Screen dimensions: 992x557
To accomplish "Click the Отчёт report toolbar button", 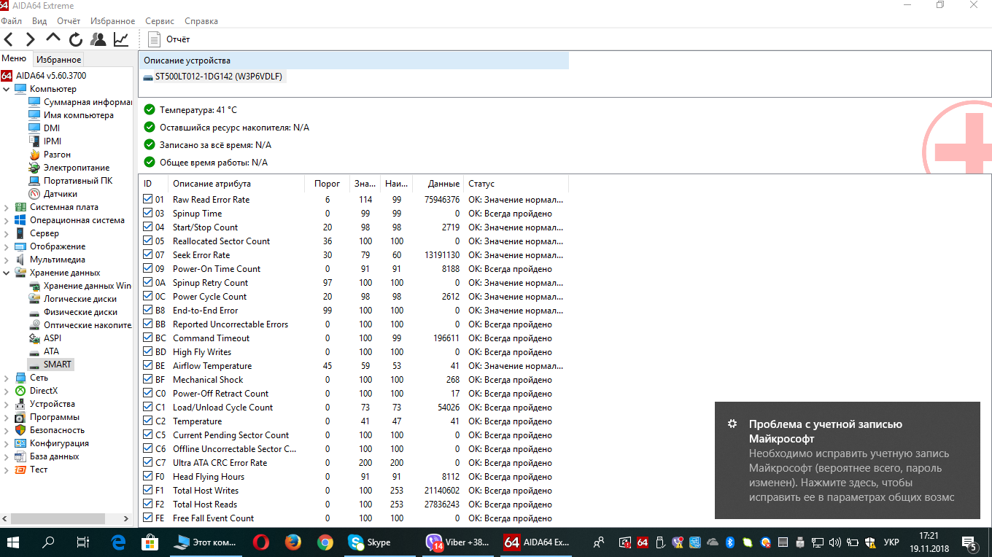I will pos(169,39).
